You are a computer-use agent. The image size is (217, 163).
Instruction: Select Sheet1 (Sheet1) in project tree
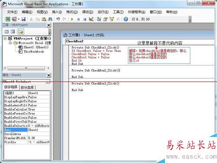coord(36,47)
